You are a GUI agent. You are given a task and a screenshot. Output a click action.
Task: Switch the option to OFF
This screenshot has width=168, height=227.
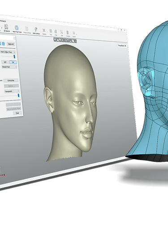pyautogui.click(x=5, y=62)
